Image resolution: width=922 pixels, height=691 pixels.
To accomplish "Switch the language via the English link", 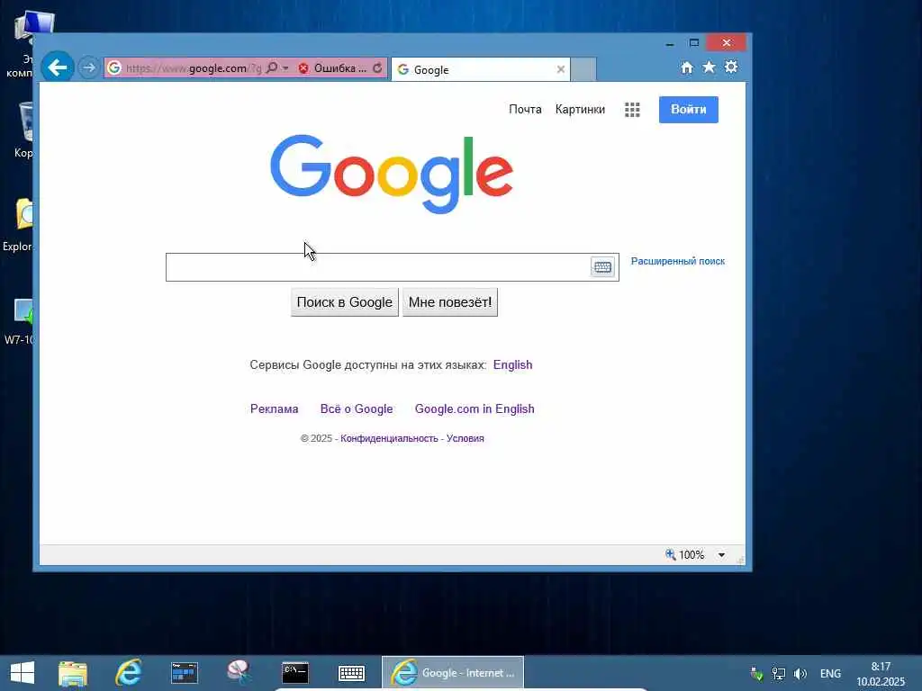I will click(512, 365).
